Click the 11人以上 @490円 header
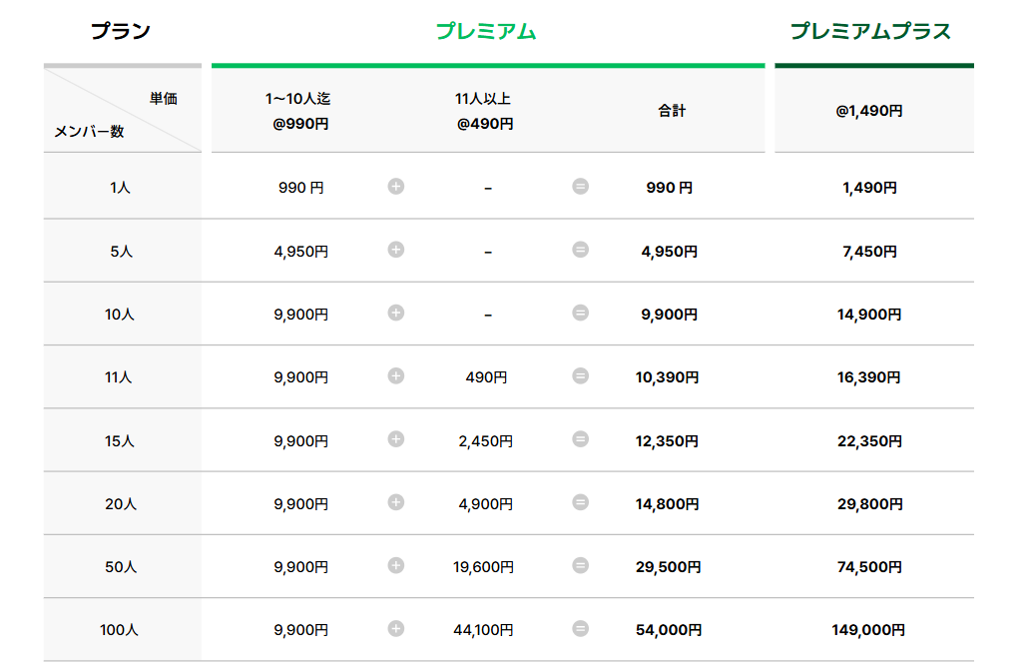The height and width of the screenshot is (671, 1035). [x=484, y=111]
